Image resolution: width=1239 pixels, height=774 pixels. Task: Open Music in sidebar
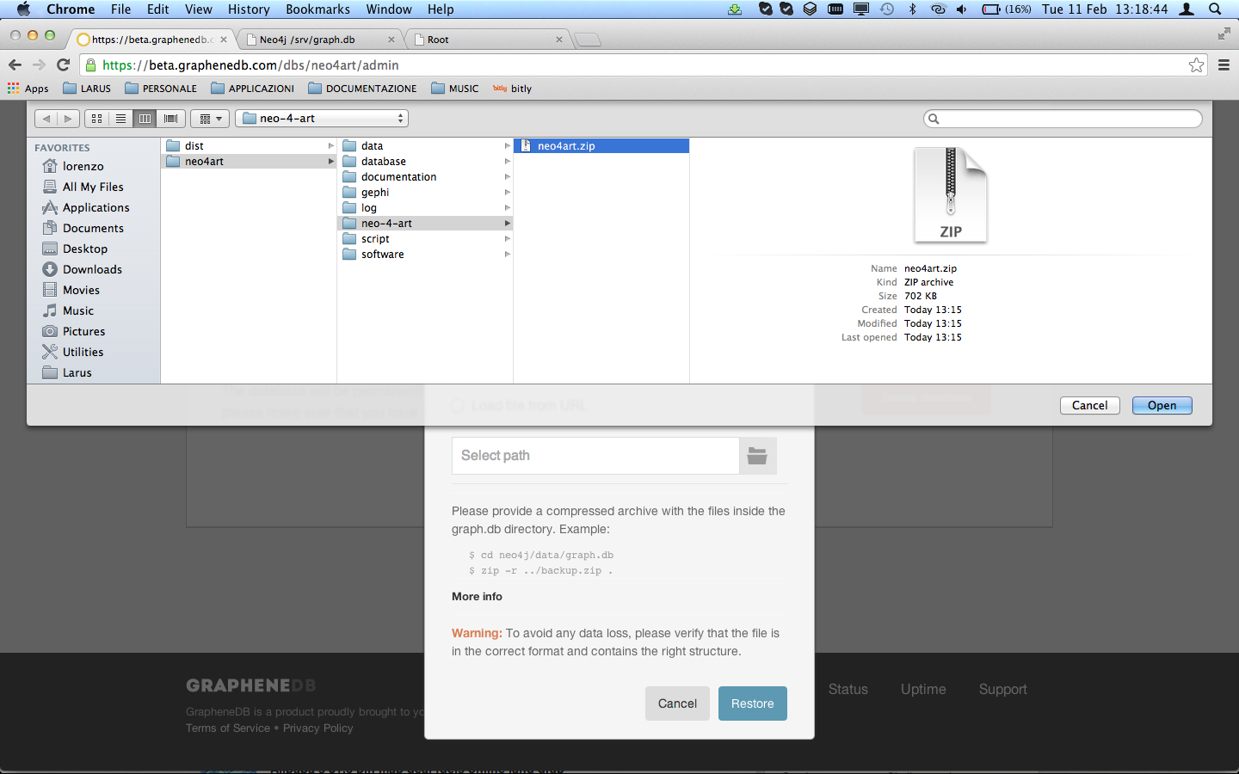point(78,310)
